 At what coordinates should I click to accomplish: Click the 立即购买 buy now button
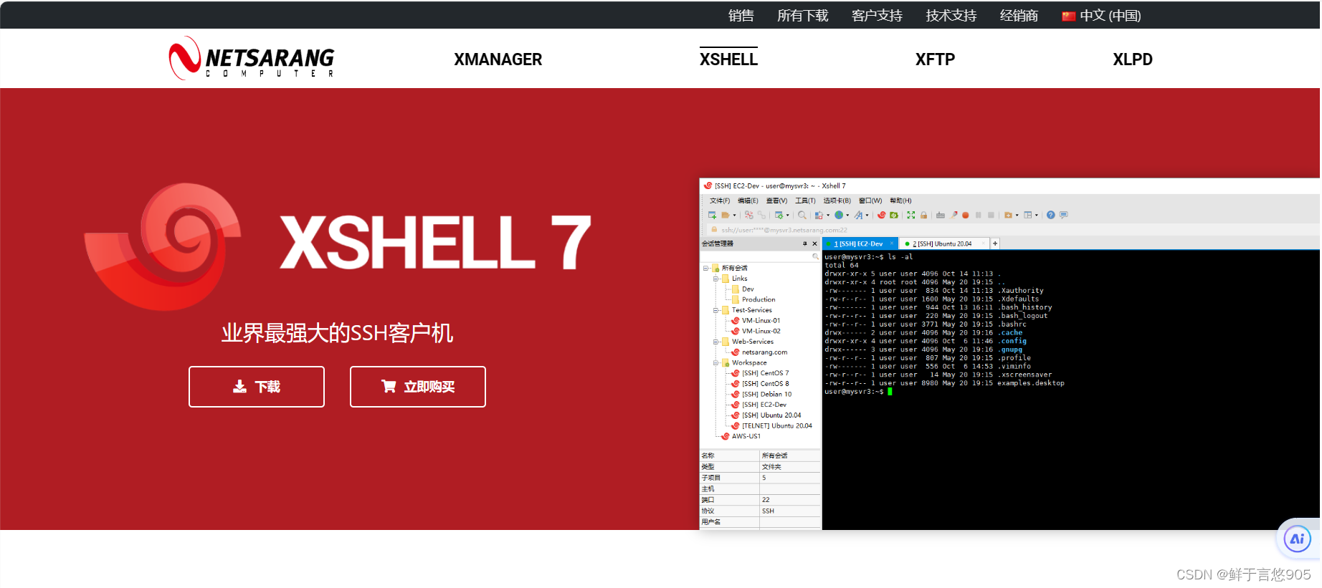coord(418,387)
